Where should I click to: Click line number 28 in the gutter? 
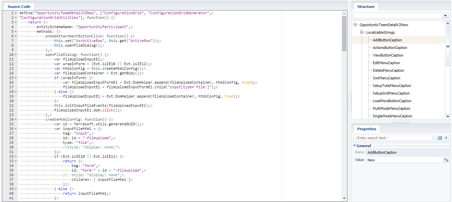[x=11, y=138]
